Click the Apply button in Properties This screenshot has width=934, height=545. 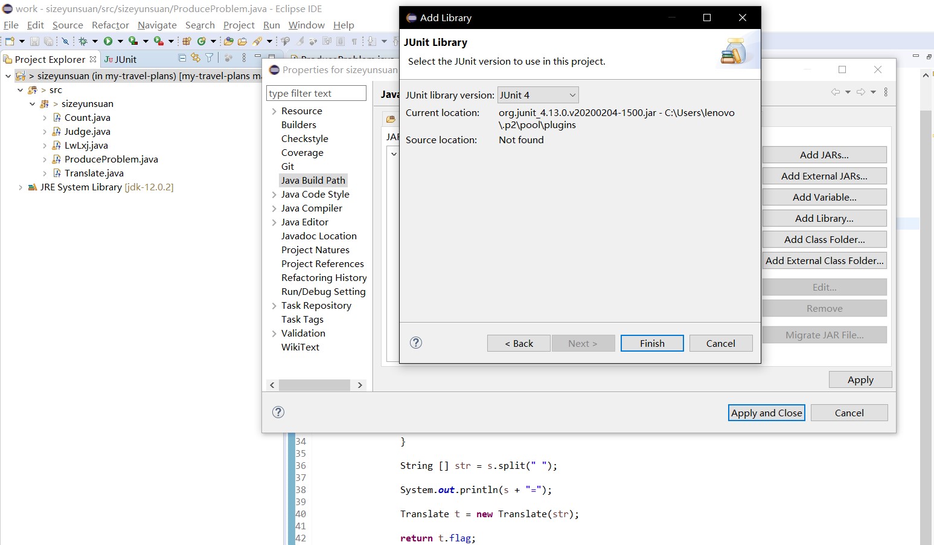[860, 379]
